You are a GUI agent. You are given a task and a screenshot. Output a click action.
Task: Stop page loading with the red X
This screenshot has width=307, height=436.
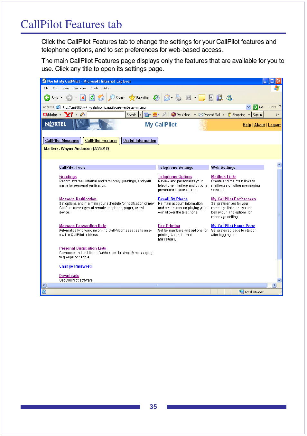coord(83,98)
